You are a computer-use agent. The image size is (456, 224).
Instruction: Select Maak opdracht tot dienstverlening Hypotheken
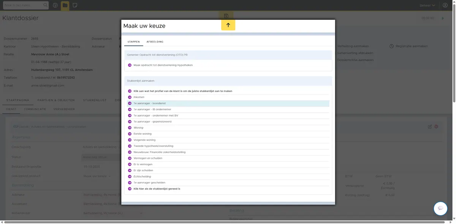pyautogui.click(x=163, y=65)
